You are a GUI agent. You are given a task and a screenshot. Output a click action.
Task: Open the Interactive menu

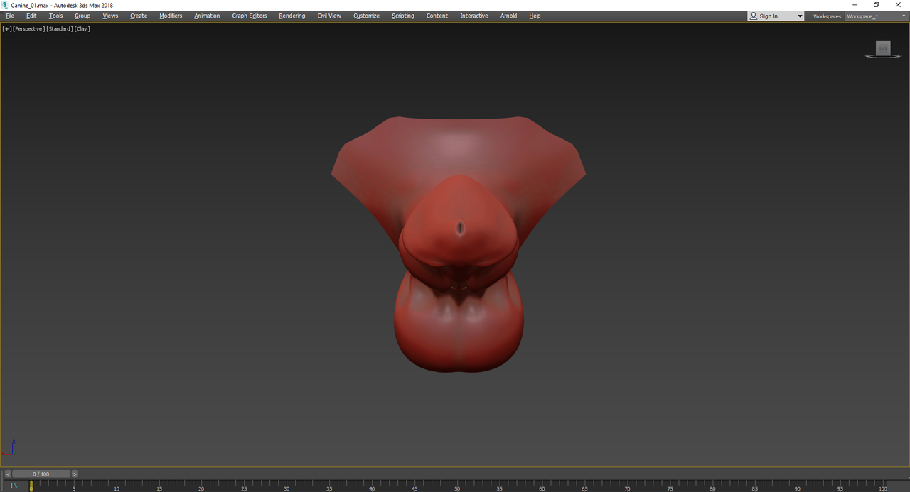(474, 16)
